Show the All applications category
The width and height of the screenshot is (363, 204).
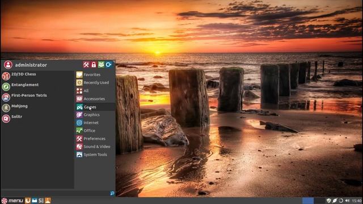[95, 91]
